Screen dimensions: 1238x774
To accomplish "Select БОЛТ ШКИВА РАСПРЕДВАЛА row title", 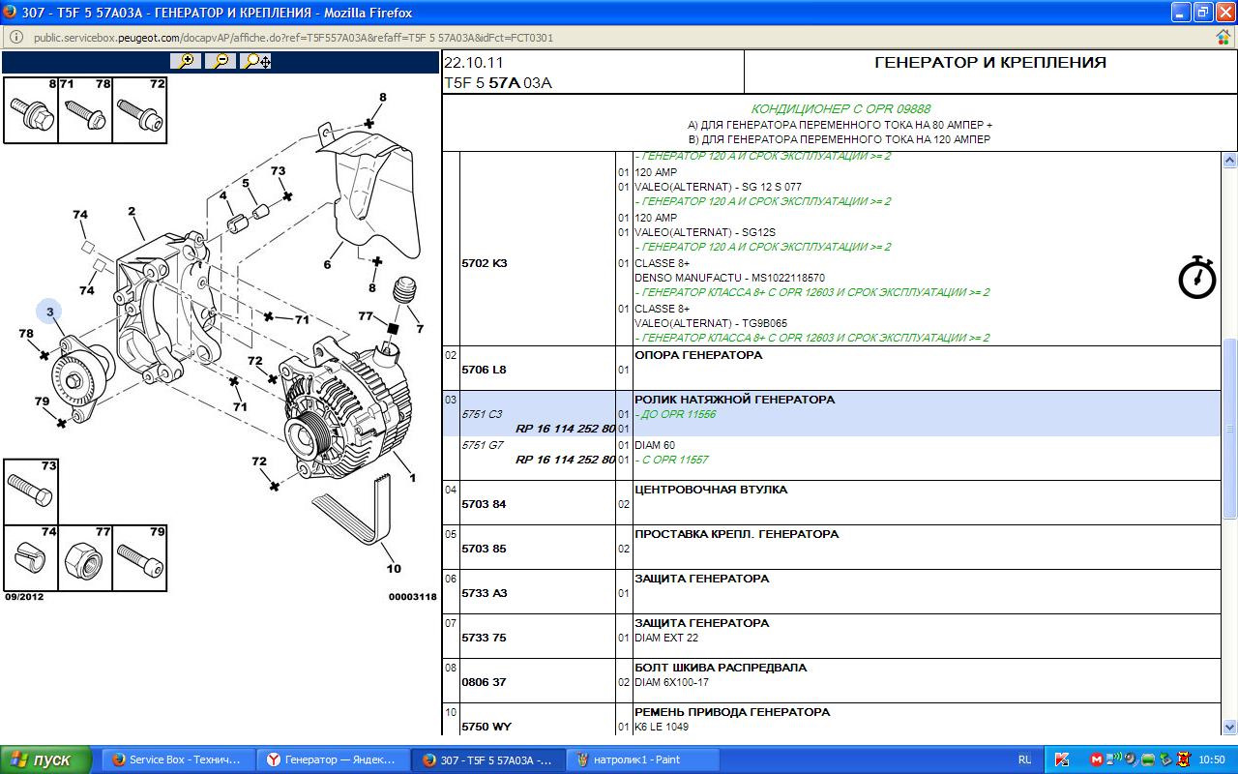I will (721, 668).
